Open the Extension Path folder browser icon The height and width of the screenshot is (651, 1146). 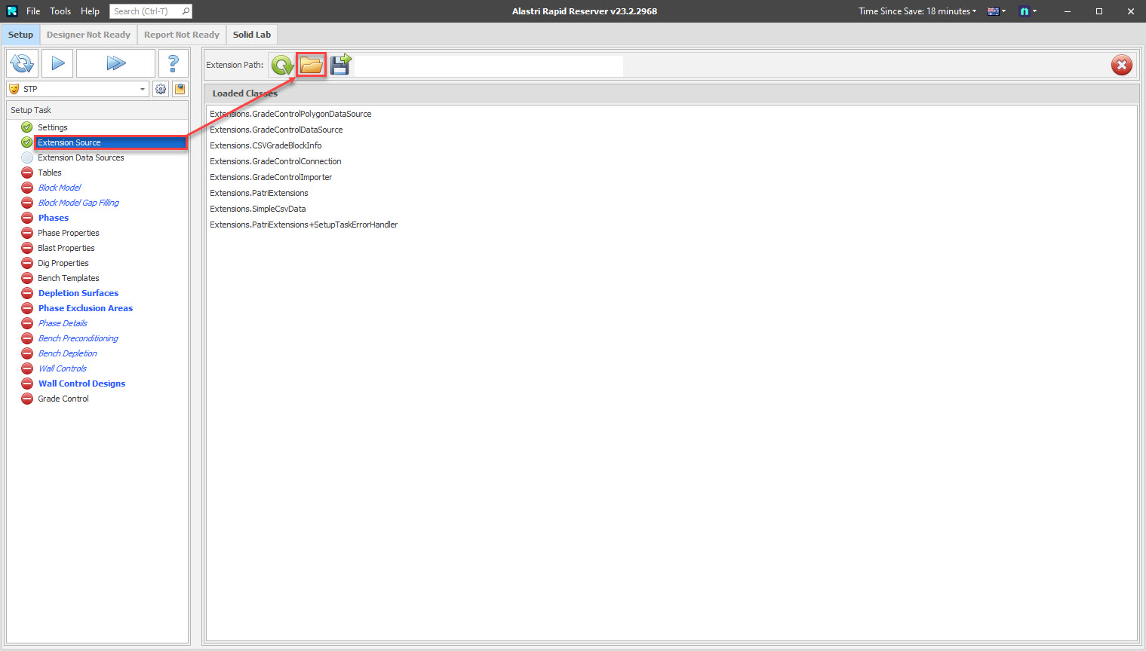coord(311,65)
